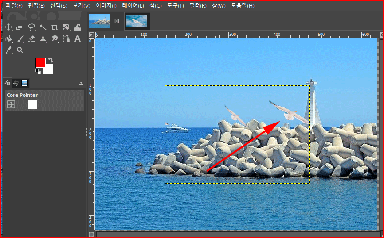
Task: Open the 창(W) menu
Action: pos(219,6)
